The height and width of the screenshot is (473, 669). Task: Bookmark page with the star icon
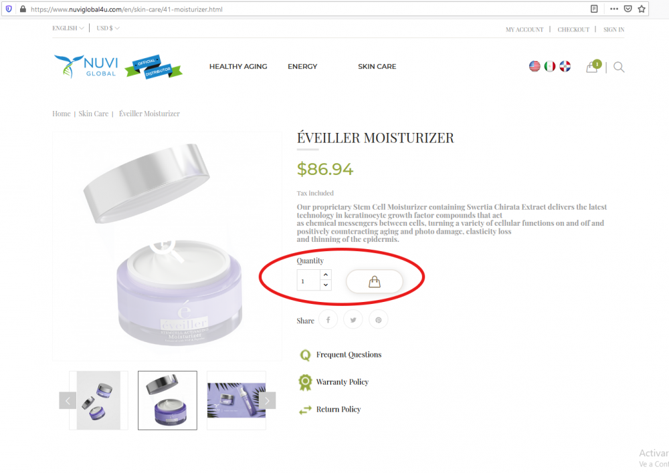tap(642, 9)
